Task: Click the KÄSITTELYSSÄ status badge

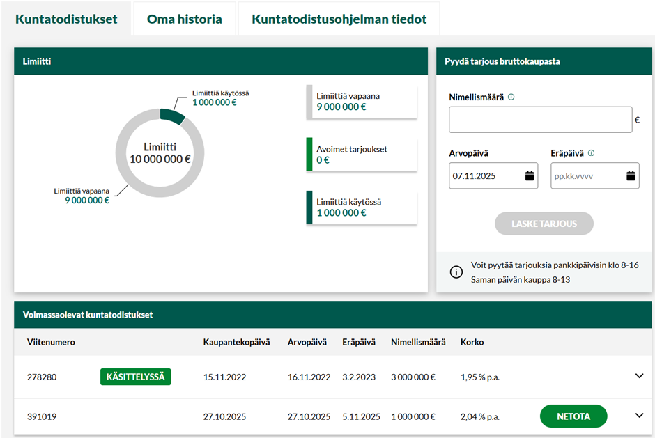Action: pyautogui.click(x=136, y=377)
